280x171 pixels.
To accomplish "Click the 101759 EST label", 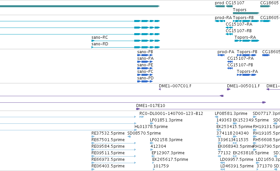I will click(161, 166).
